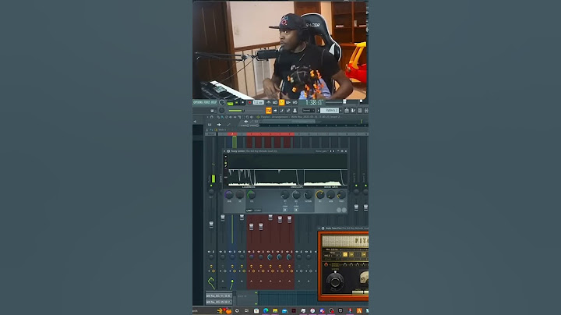The height and width of the screenshot is (315, 561).
Task: Click the Fruity Limiter loudness GAIN knob
Action: tap(229, 195)
